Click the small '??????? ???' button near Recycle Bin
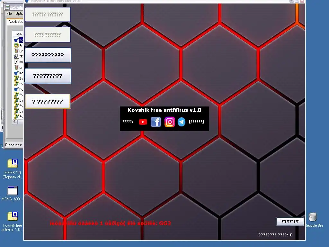This screenshot has width=329, height=247. [290, 222]
